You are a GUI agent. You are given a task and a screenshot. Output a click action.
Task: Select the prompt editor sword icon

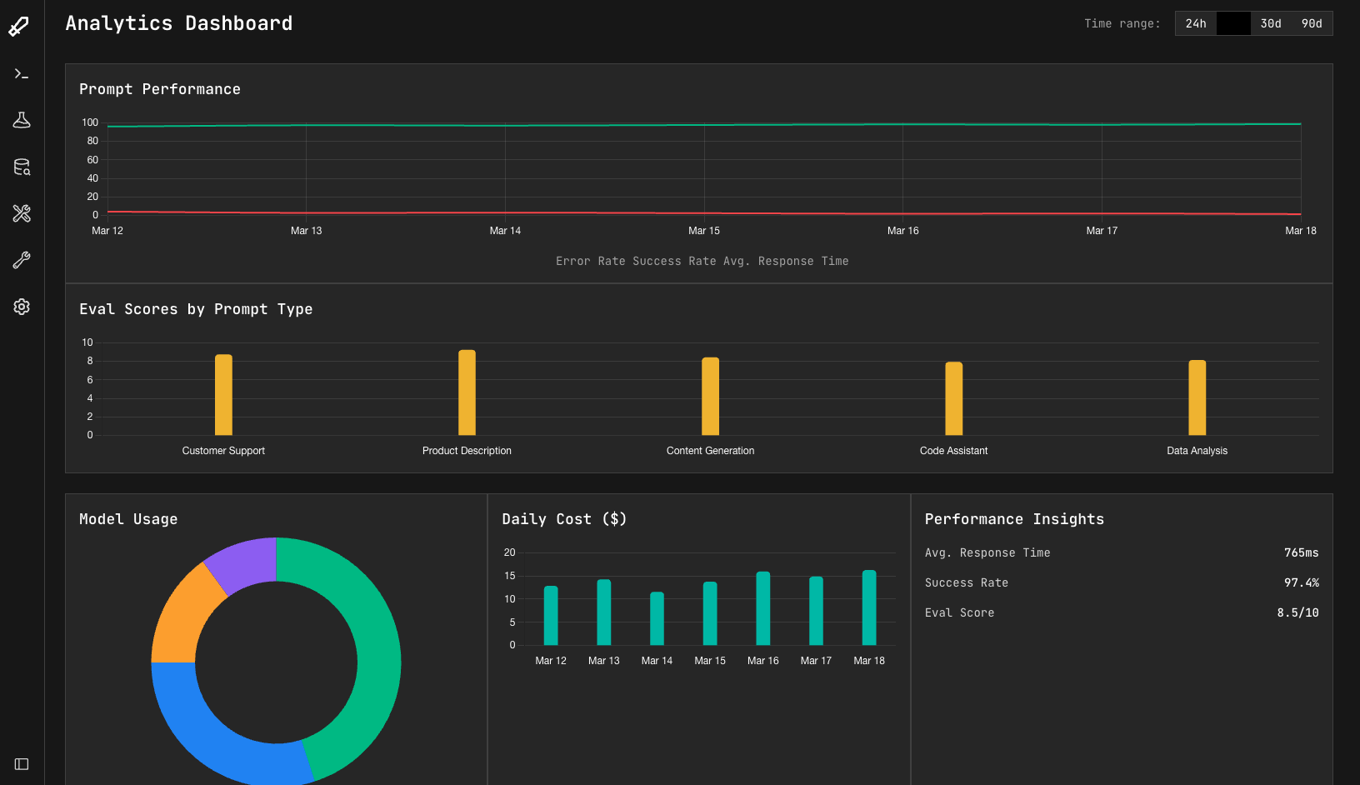click(x=21, y=25)
